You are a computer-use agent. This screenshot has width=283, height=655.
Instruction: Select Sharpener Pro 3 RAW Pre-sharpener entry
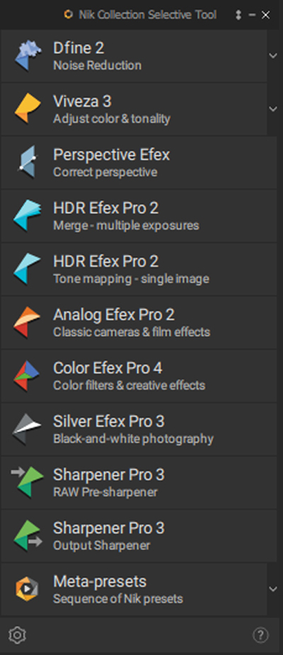click(139, 483)
